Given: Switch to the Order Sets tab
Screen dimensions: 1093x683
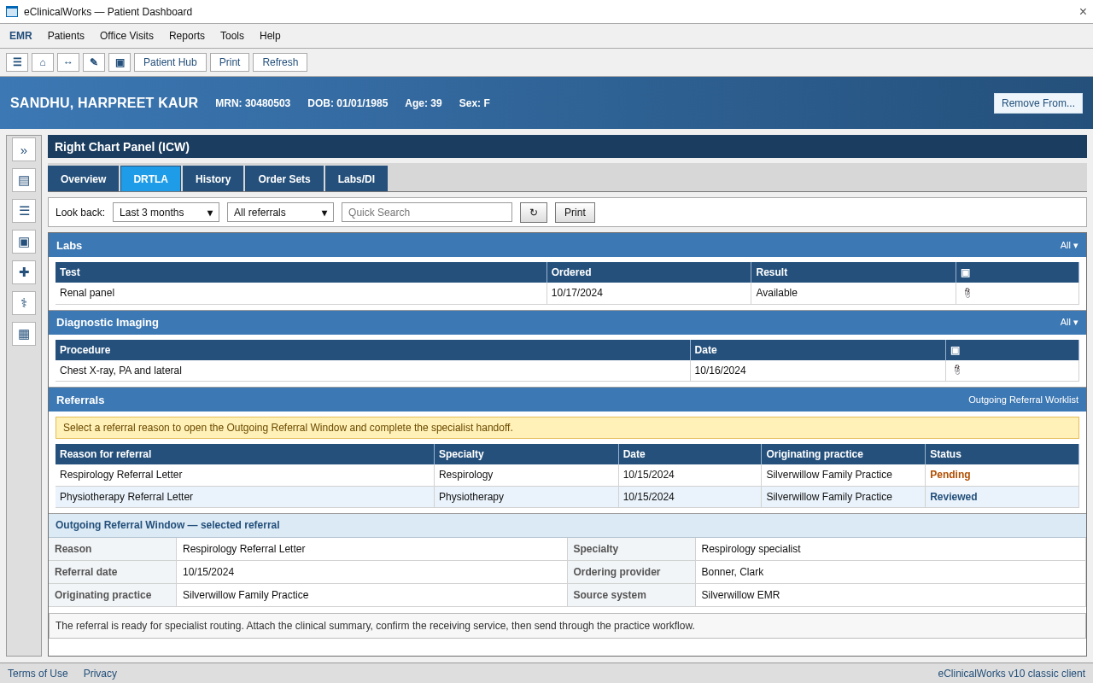Looking at the screenshot, I should click(284, 178).
